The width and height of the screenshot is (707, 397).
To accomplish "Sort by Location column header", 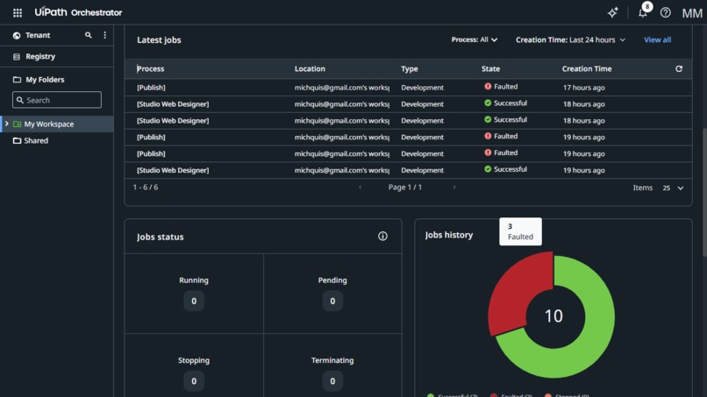I will (310, 68).
